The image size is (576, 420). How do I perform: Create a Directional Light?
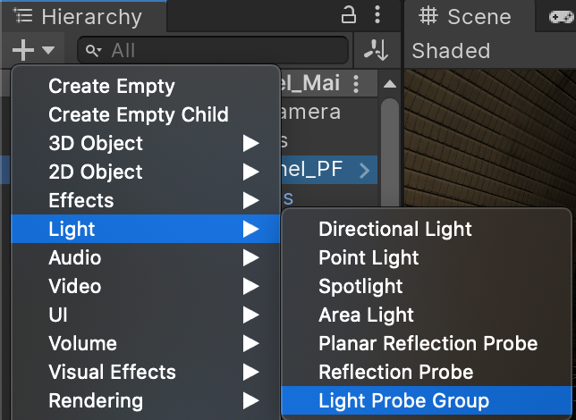(x=394, y=230)
